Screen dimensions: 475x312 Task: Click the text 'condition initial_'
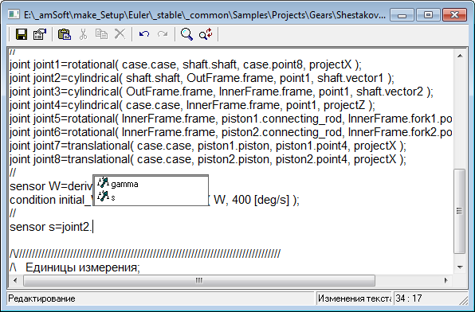[x=50, y=200]
